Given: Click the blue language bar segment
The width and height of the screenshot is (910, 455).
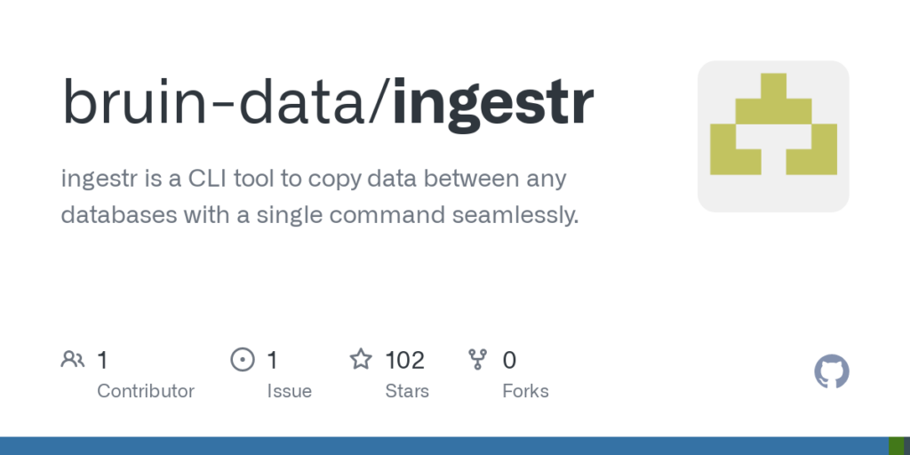Looking at the screenshot, I should (444, 446).
